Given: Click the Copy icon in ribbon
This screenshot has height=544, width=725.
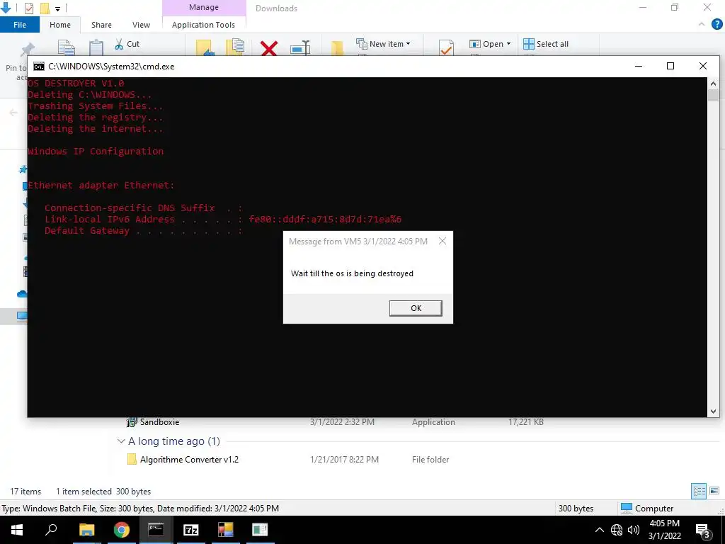Looking at the screenshot, I should [x=66, y=47].
